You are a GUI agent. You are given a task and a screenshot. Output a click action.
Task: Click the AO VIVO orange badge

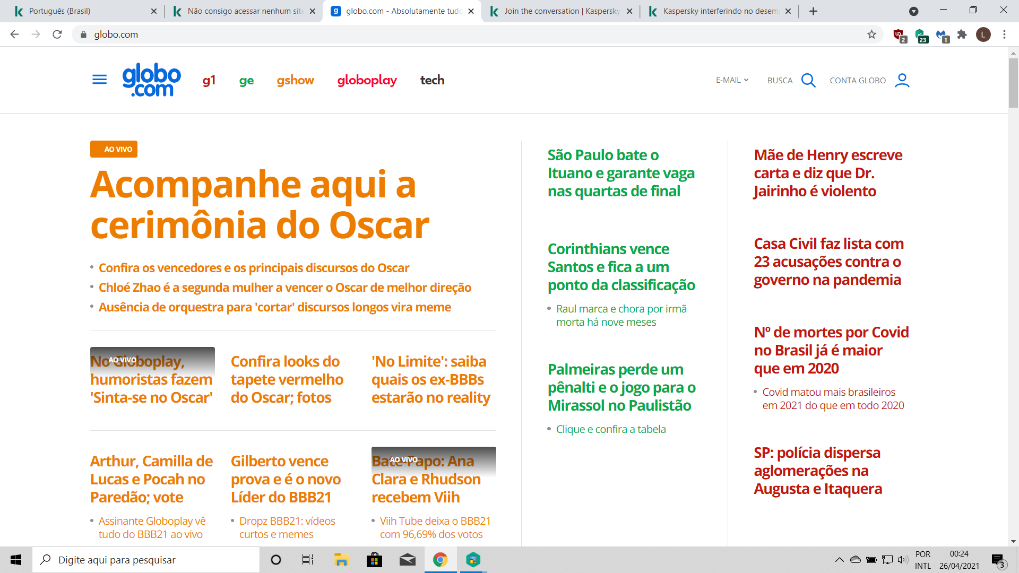click(x=114, y=149)
